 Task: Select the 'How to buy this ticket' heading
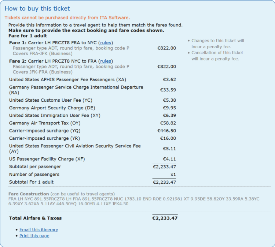37,8
